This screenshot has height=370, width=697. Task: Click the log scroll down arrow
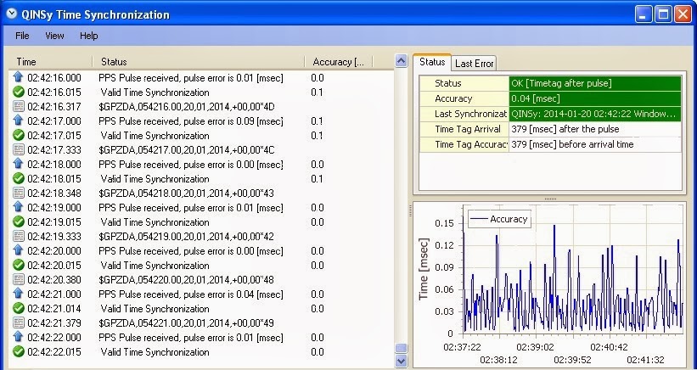[402, 362]
